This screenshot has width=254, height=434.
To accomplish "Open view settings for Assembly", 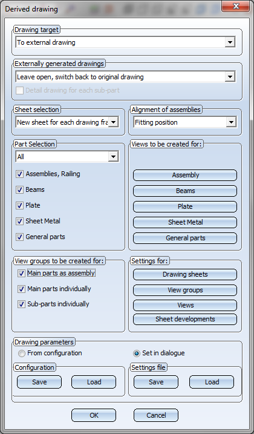I will (x=185, y=175).
